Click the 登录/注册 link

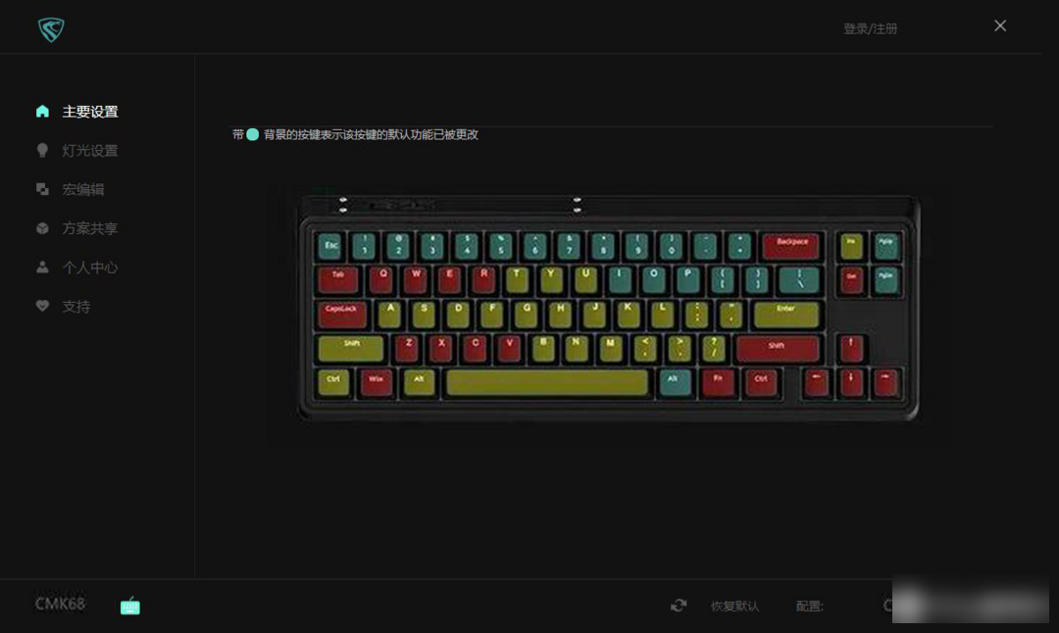click(870, 28)
